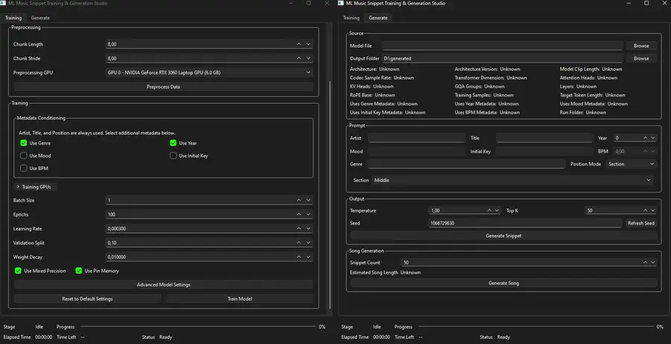Minimize the right Studio window
The image size is (671, 344).
coord(629,4)
